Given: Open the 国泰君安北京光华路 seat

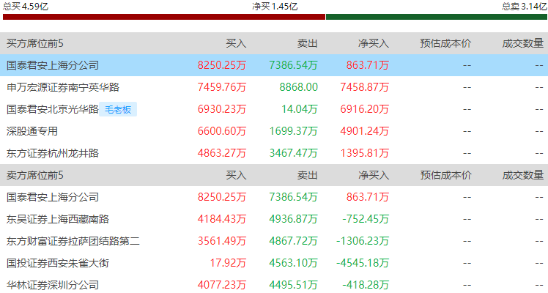Looking at the screenshot, I should pyautogui.click(x=53, y=109).
